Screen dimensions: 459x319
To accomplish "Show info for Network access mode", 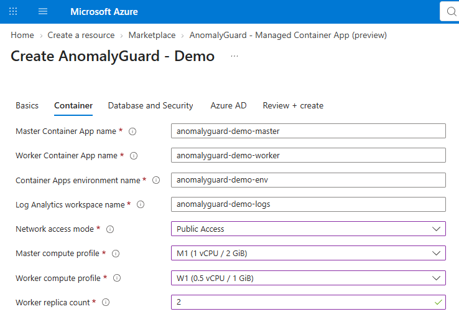I will (109, 229).
